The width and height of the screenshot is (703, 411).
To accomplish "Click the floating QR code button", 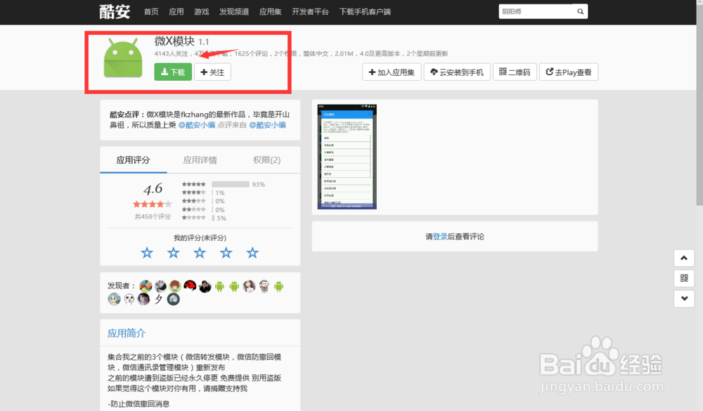I will click(684, 278).
